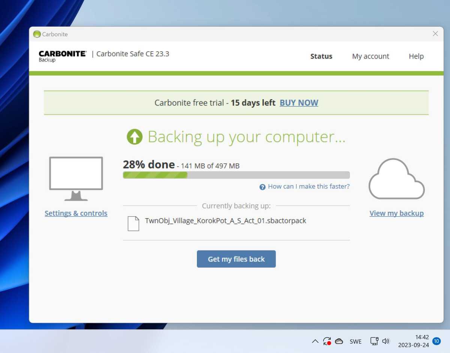Open the Carbonite sync tray icon
450x353 pixels.
(x=327, y=341)
